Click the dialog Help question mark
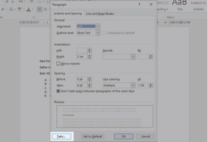The image size is (208, 142). [139, 5]
